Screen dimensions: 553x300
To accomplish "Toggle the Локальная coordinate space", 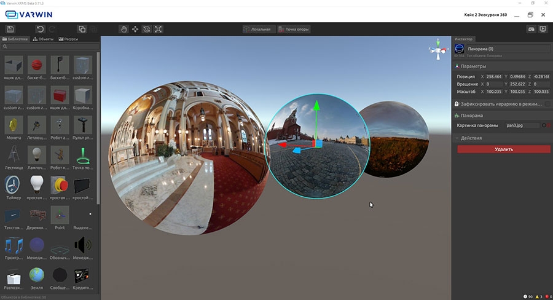I will click(x=257, y=29).
